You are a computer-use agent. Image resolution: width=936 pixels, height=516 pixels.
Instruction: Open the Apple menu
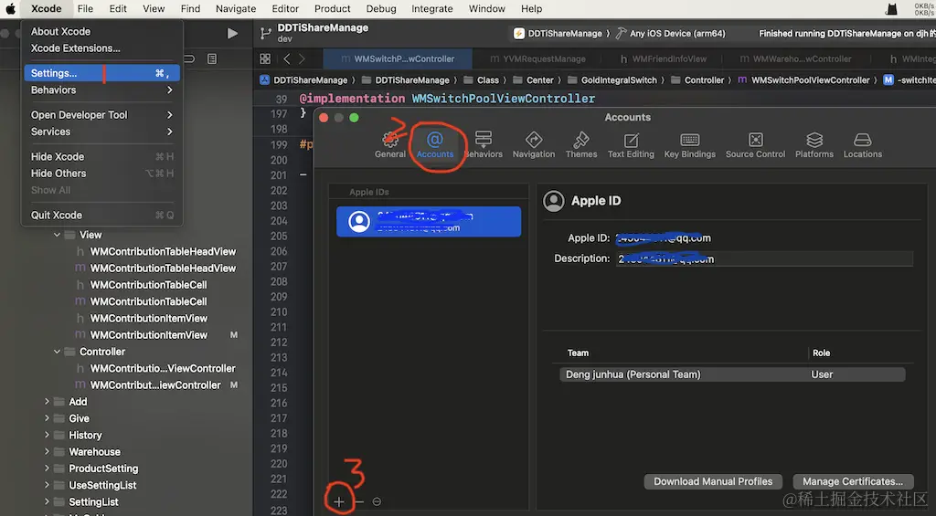10,8
